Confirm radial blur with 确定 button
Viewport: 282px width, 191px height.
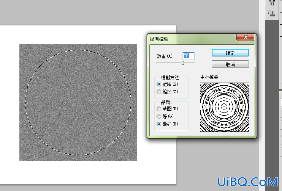click(230, 53)
